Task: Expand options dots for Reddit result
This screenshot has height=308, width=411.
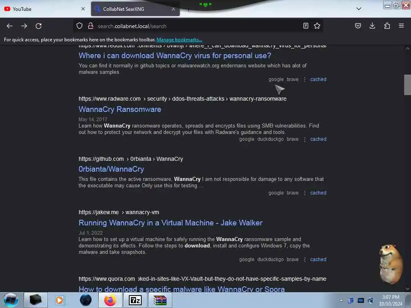Action: pos(304,80)
